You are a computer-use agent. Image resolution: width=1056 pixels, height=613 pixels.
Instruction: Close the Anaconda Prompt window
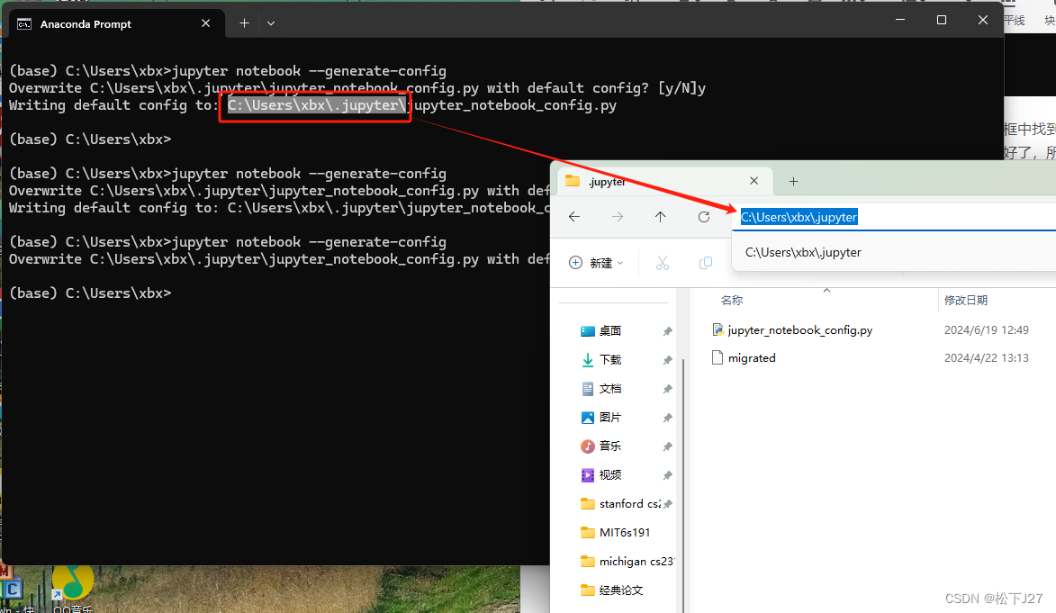(982, 20)
